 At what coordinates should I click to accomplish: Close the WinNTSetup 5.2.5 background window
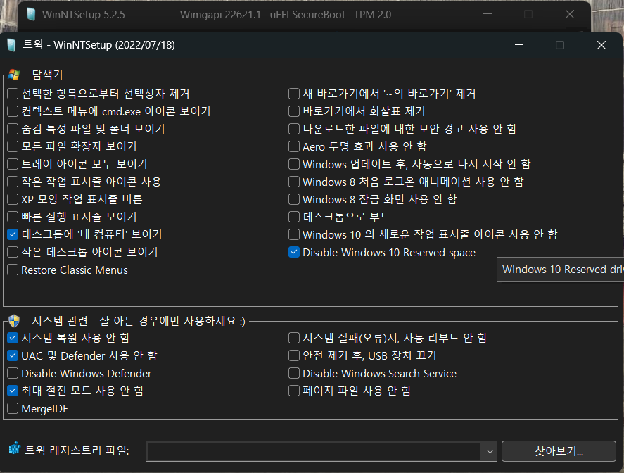570,14
